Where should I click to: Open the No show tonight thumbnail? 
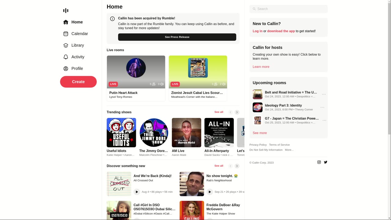[192, 184]
